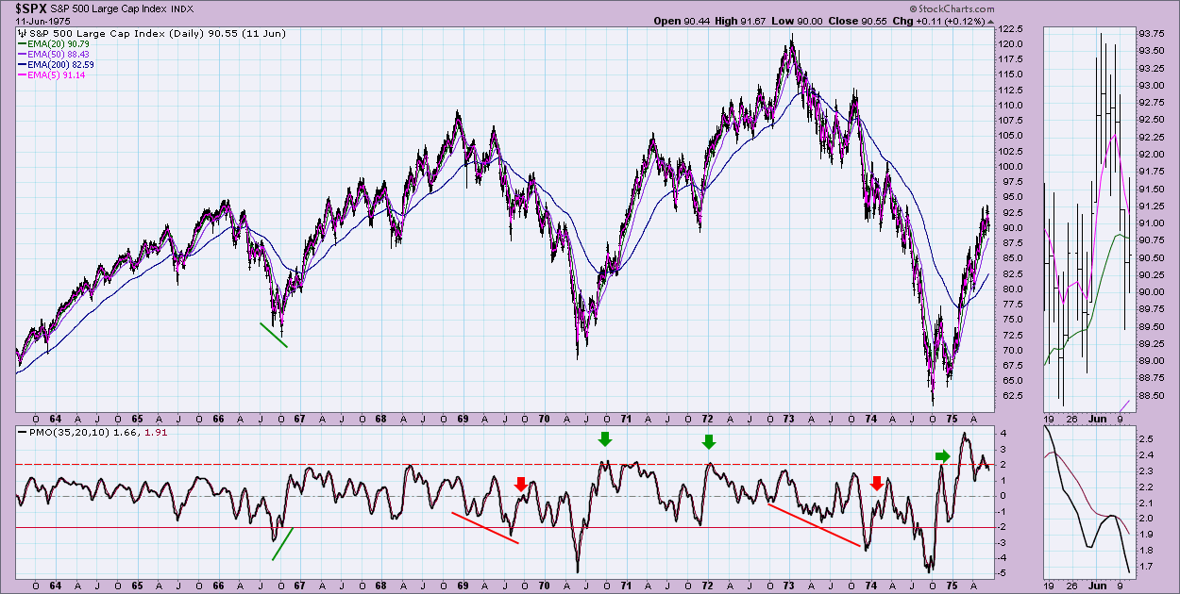Select the green trendline under the 1966 price low
Screen dimensions: 1180x594
tap(274, 336)
